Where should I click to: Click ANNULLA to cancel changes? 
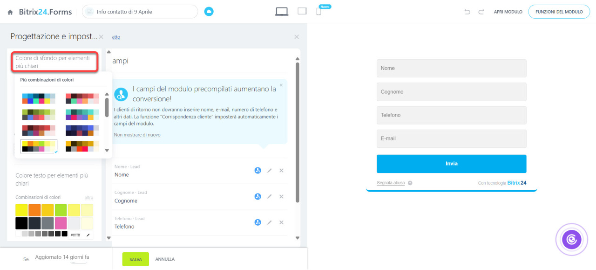165,259
